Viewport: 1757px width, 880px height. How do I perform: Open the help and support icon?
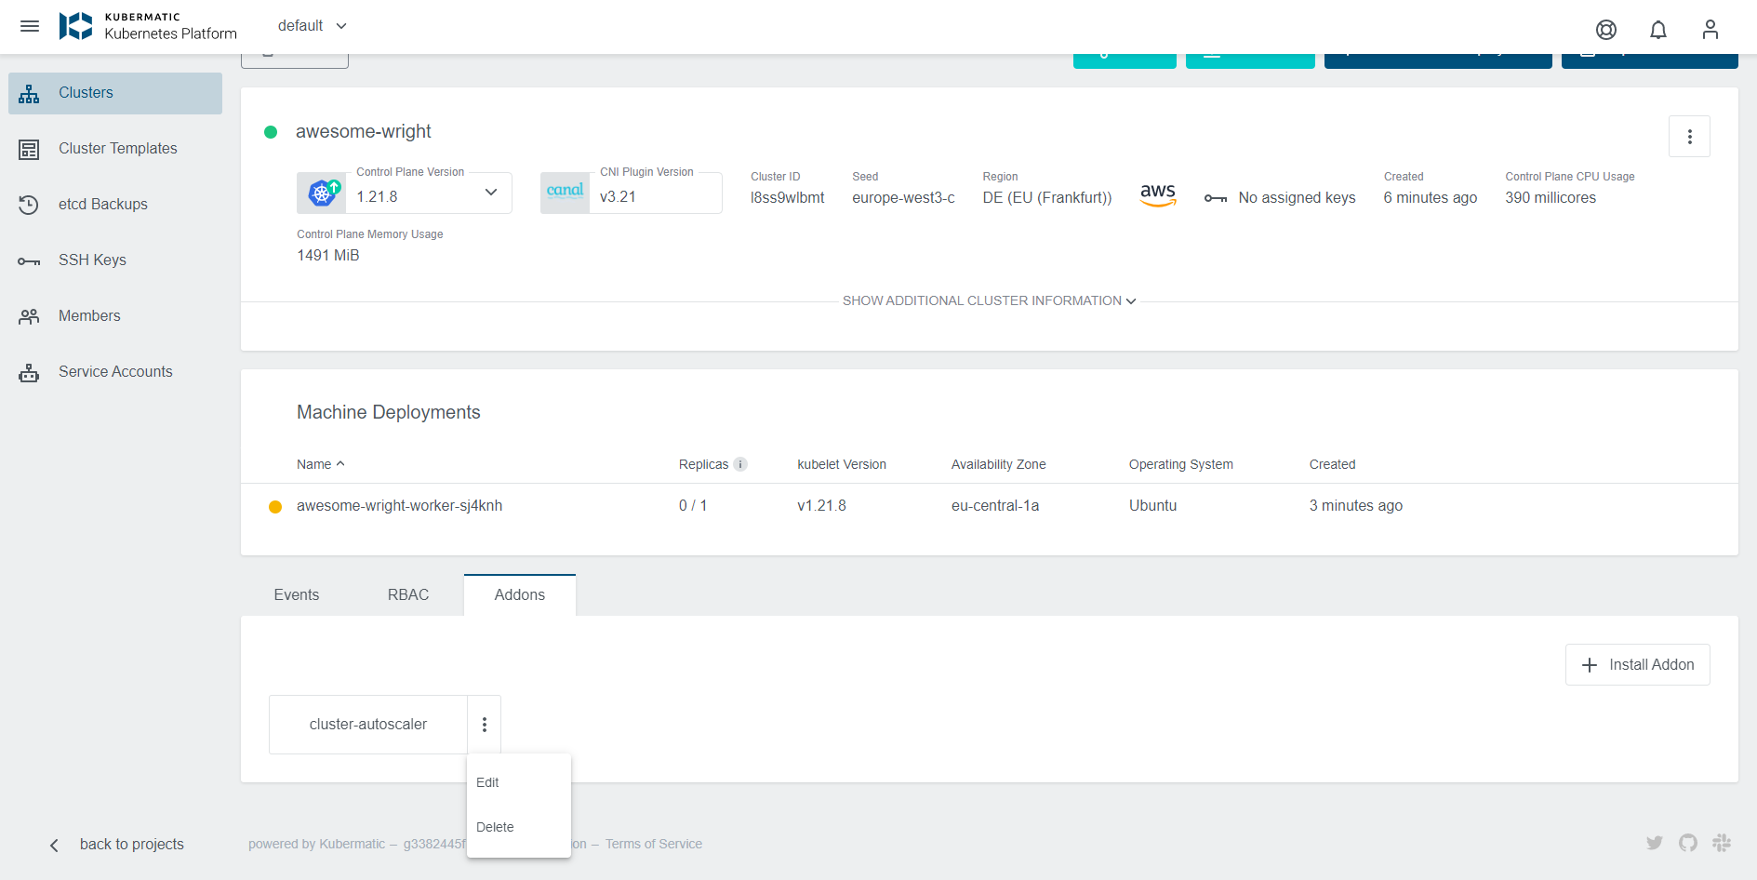click(1605, 30)
